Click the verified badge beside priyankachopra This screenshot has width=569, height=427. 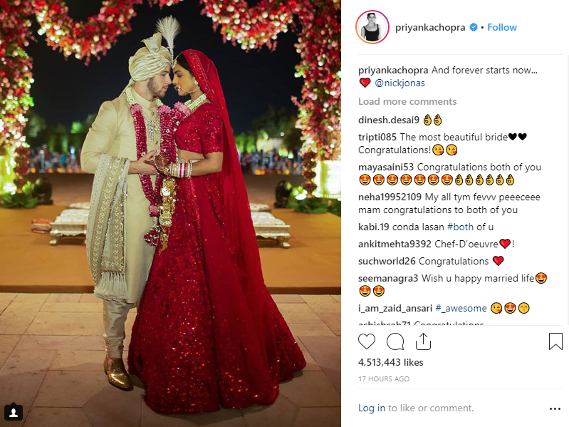473,27
